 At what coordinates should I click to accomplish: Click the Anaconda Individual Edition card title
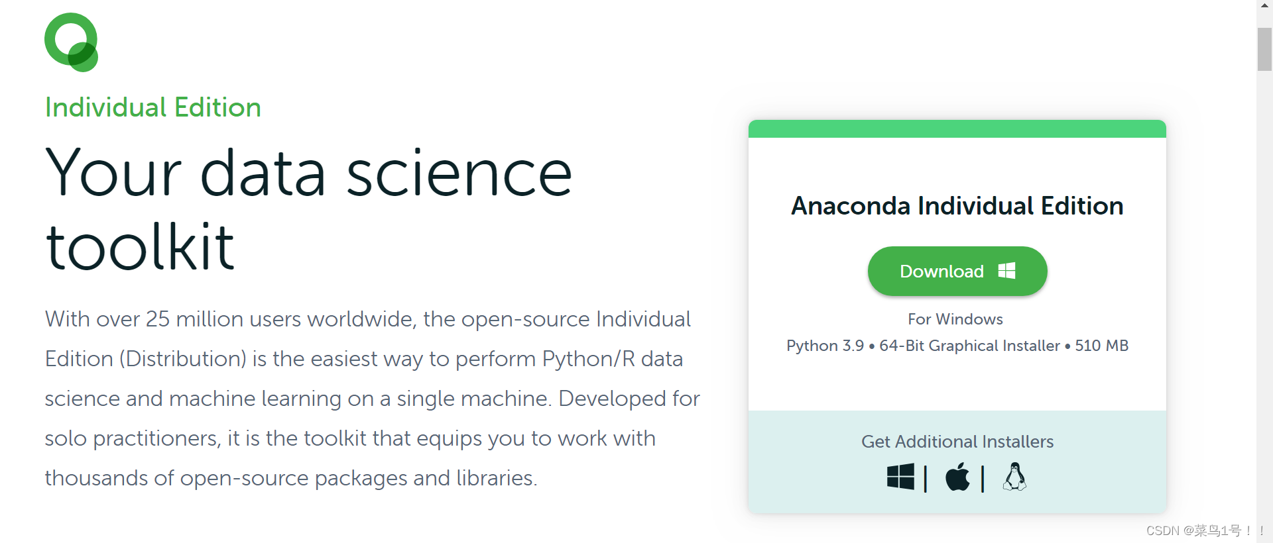[957, 206]
